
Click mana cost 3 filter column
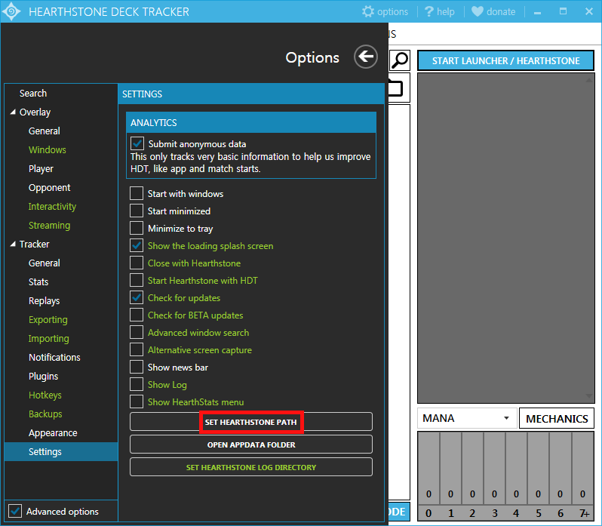pyautogui.click(x=495, y=475)
